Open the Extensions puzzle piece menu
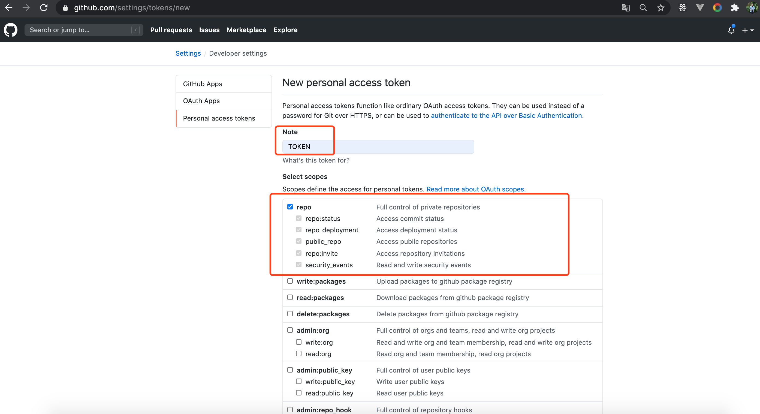 [735, 8]
